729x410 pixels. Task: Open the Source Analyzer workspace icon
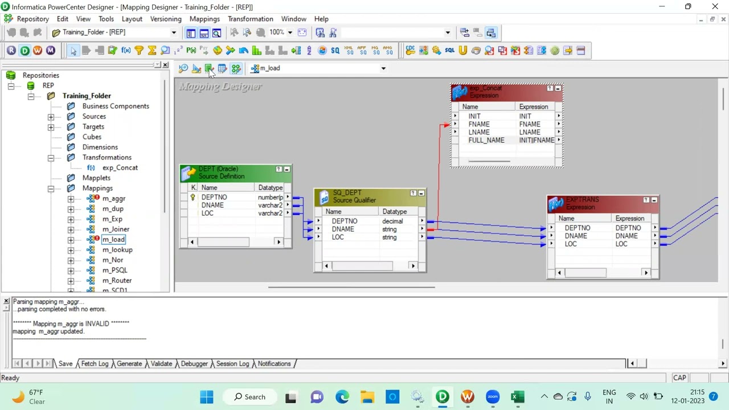click(183, 68)
